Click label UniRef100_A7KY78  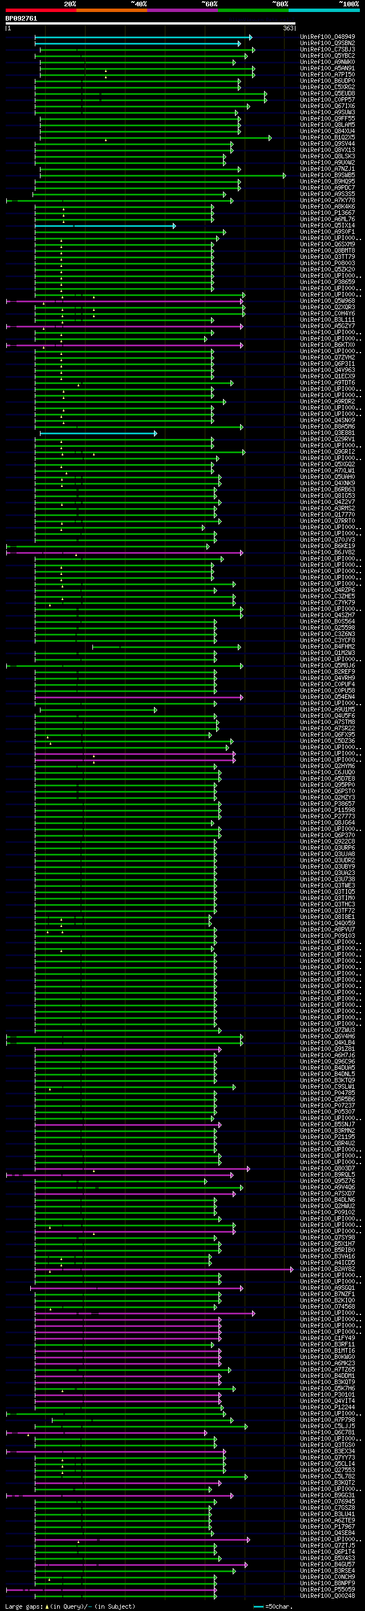point(327,200)
